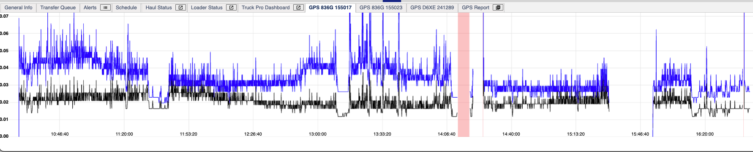This screenshot has width=753, height=152.
Task: Open the Alerts tab
Action: click(x=90, y=8)
